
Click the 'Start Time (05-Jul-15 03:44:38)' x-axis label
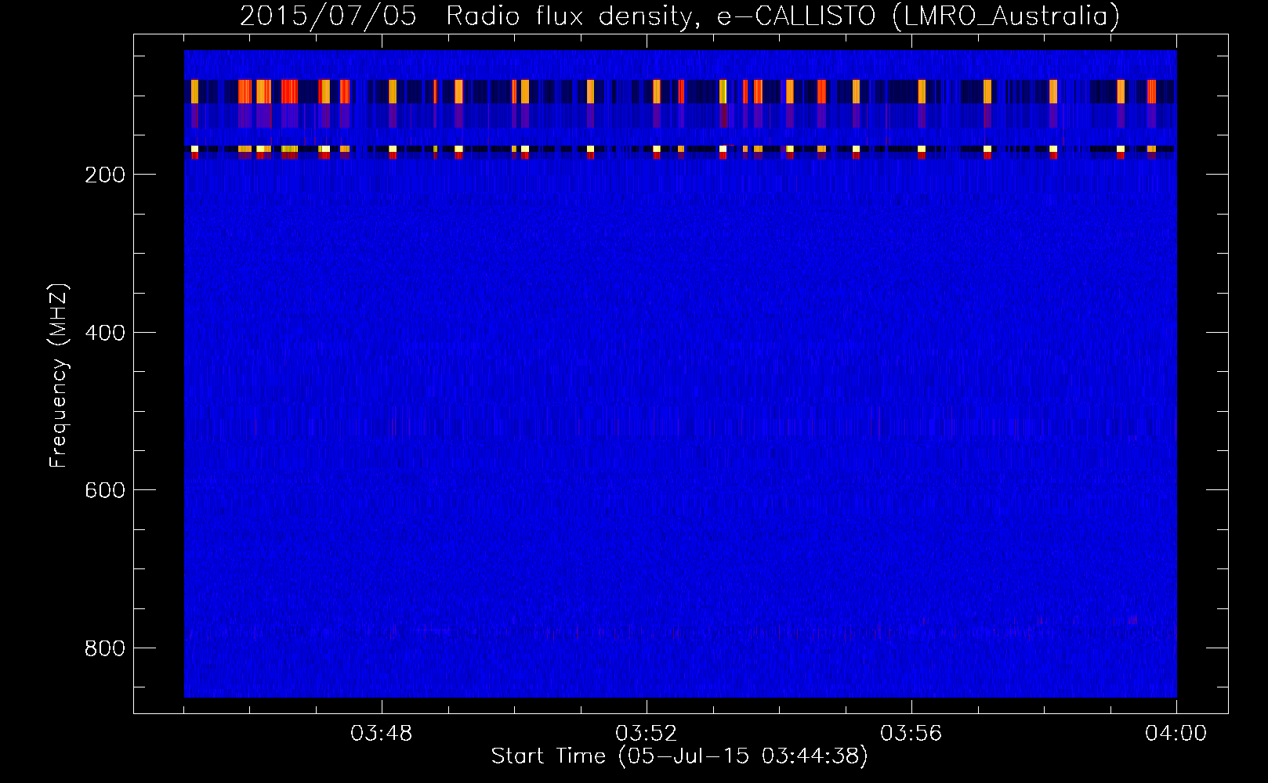pyautogui.click(x=679, y=756)
